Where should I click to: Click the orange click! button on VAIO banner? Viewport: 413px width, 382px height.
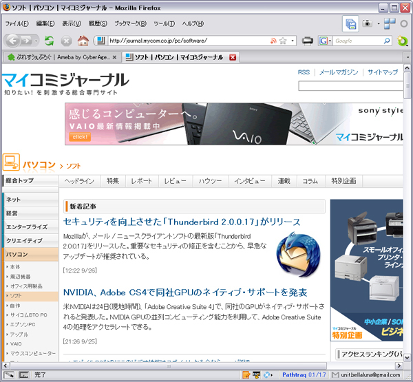click(x=80, y=137)
